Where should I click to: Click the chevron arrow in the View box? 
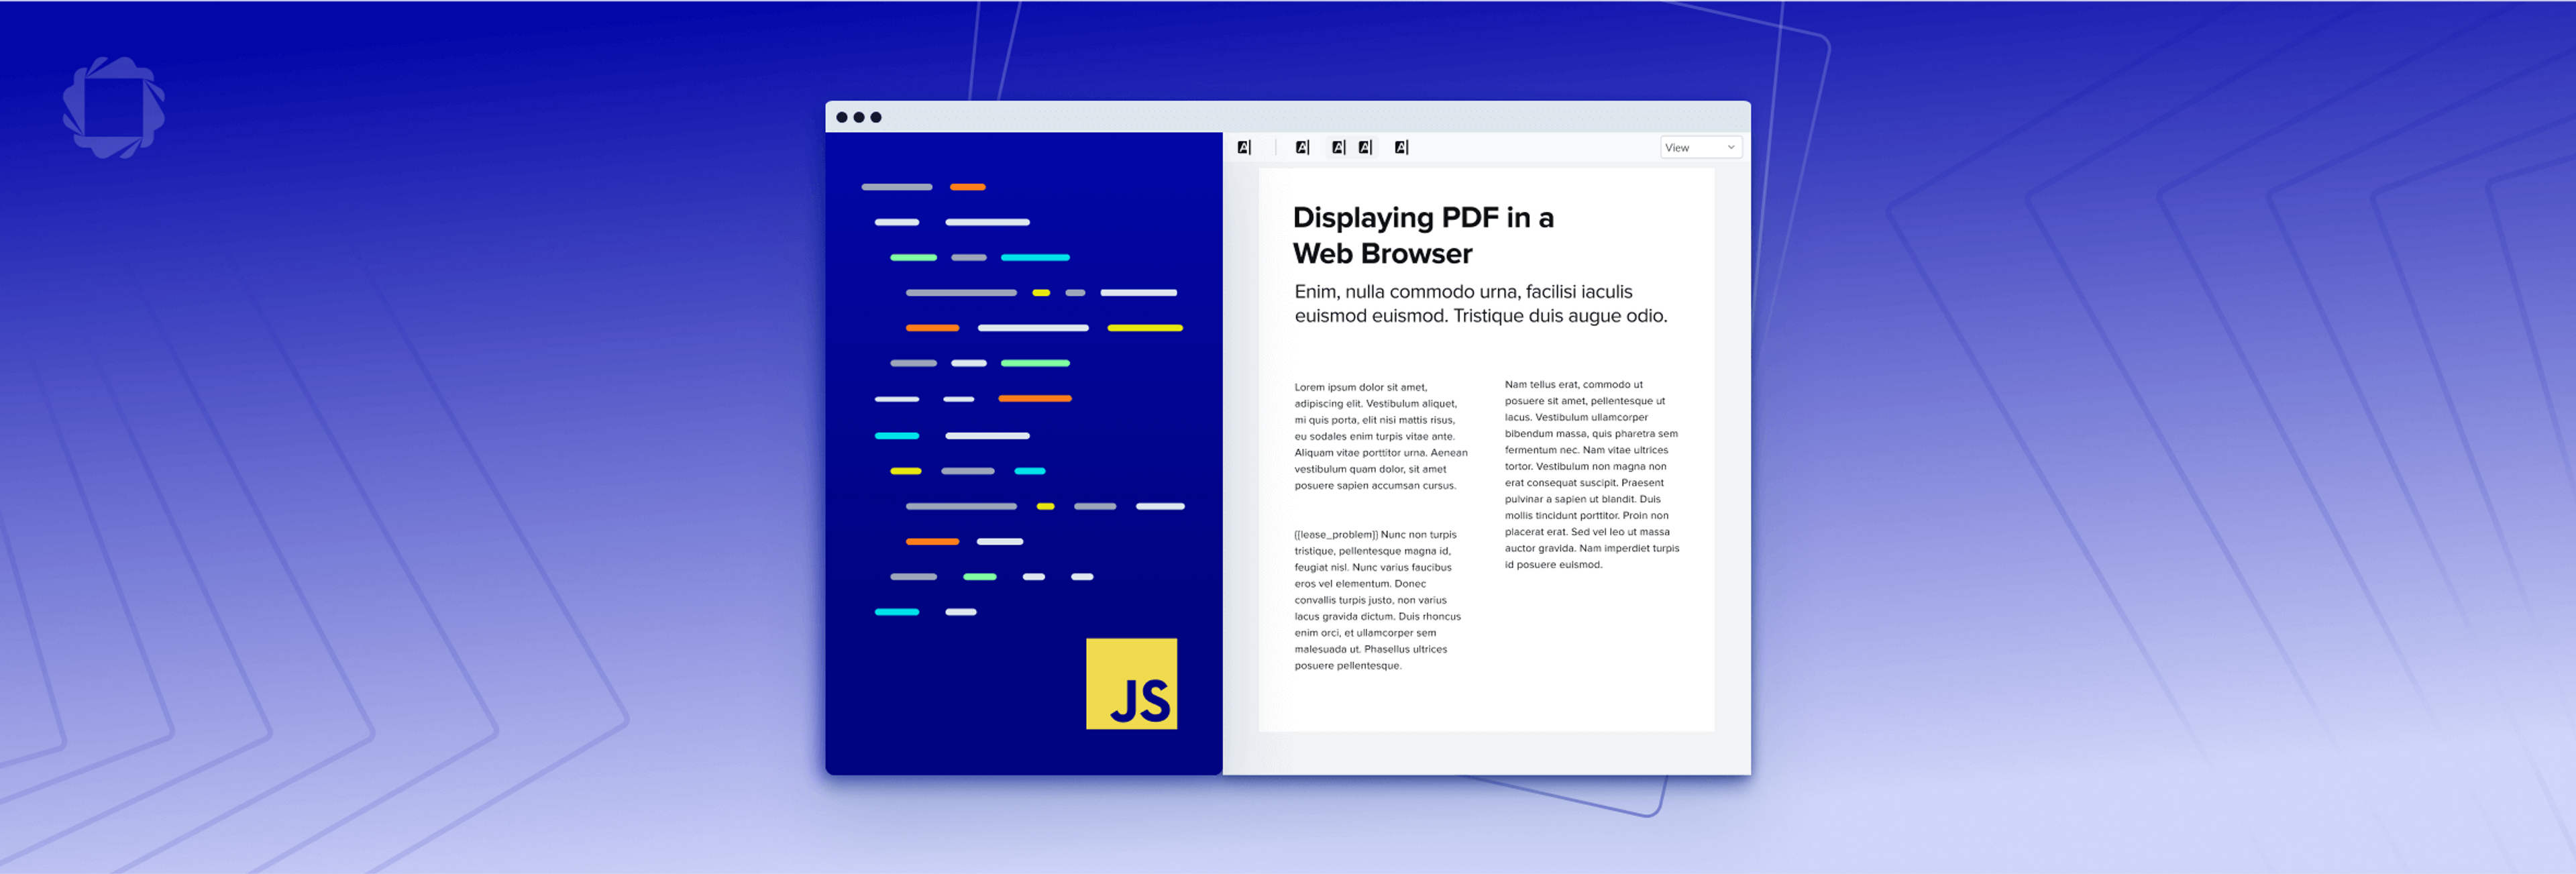point(1731,147)
